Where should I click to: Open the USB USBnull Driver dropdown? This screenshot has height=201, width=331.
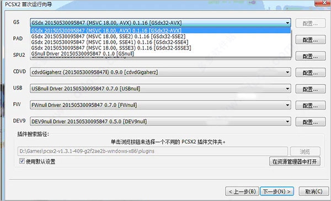coord(161,88)
